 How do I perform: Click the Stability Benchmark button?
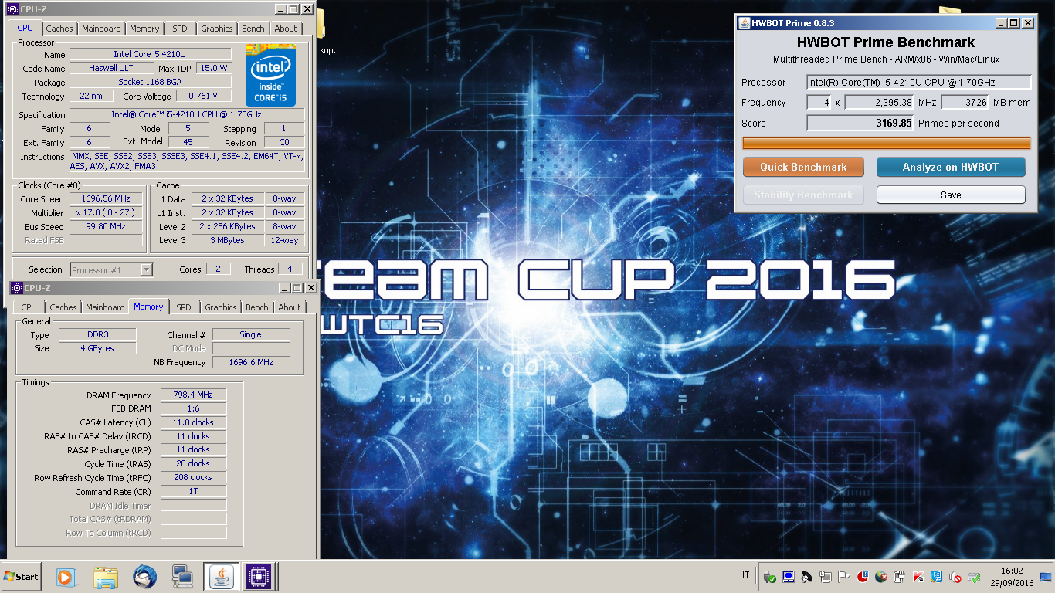pos(803,195)
